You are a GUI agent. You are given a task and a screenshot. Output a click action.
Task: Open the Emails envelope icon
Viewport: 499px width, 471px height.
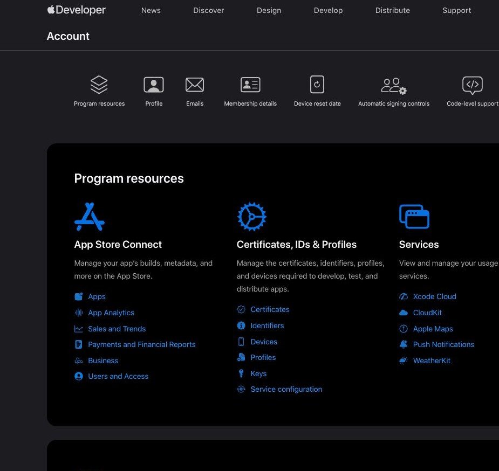tap(195, 85)
